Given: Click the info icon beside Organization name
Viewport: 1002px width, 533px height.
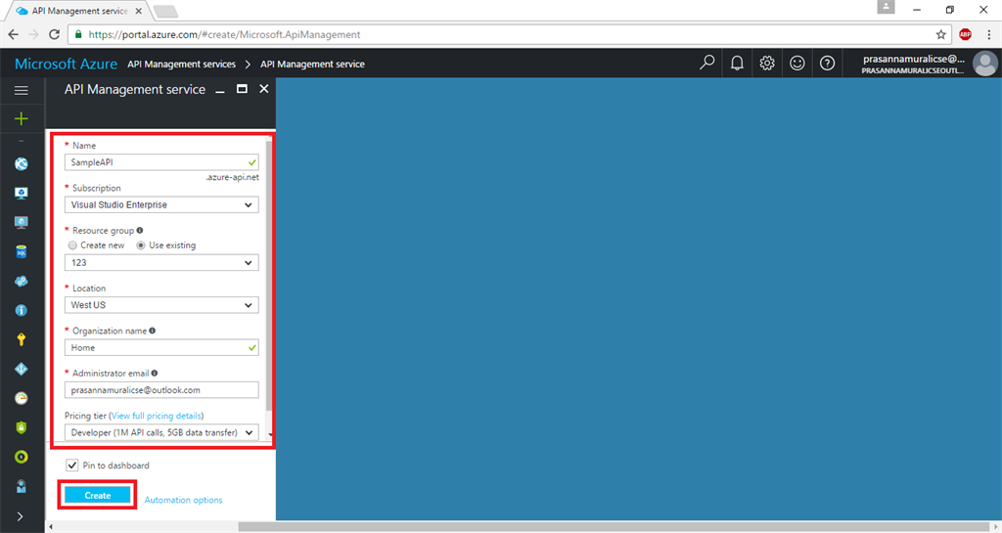Looking at the screenshot, I should 152,331.
